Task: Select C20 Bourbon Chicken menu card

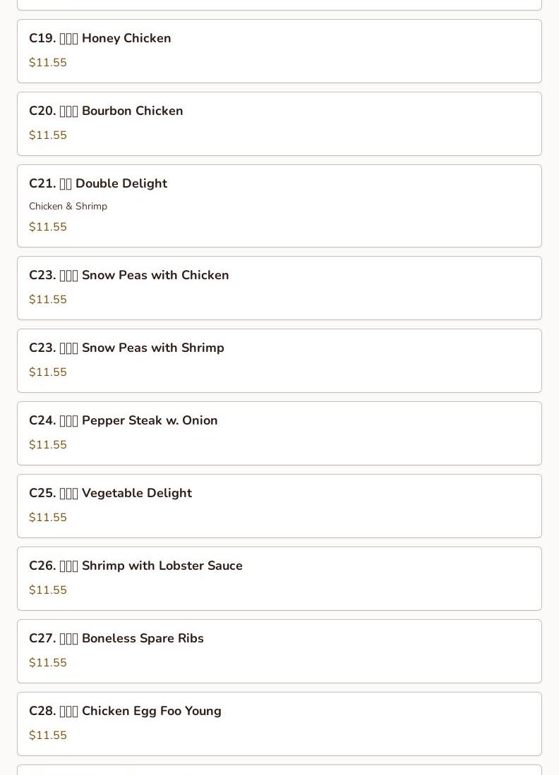Action: pyautogui.click(x=279, y=123)
